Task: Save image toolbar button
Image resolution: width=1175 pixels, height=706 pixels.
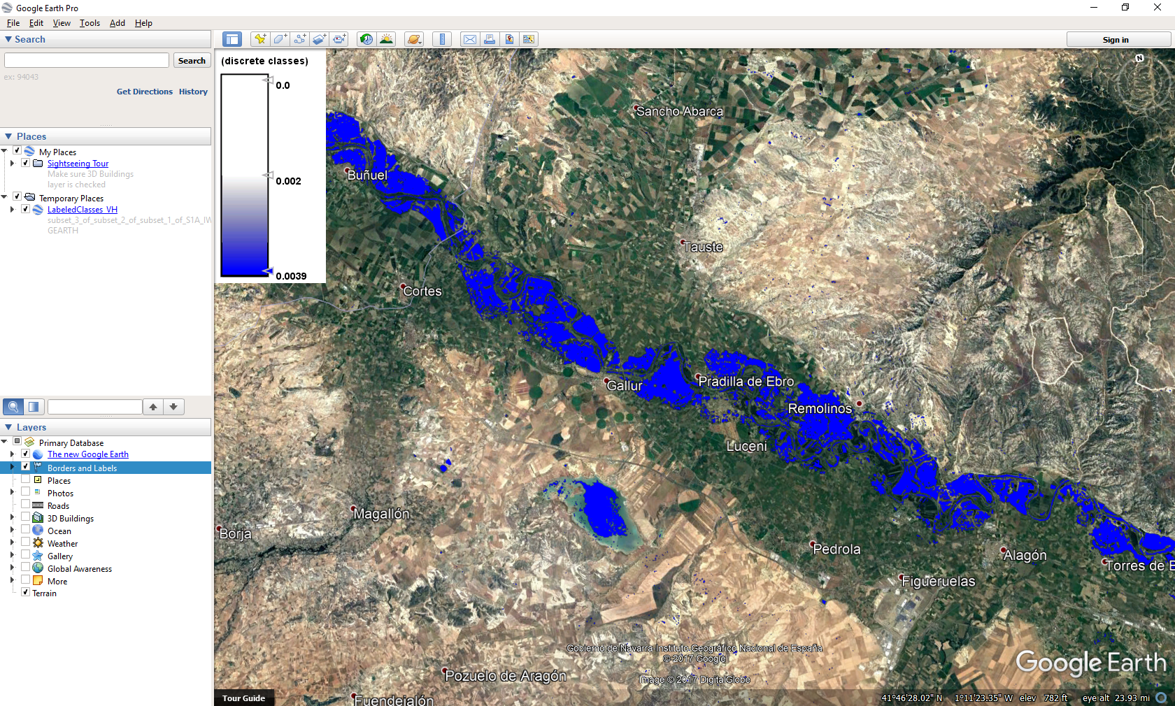Action: (x=509, y=39)
